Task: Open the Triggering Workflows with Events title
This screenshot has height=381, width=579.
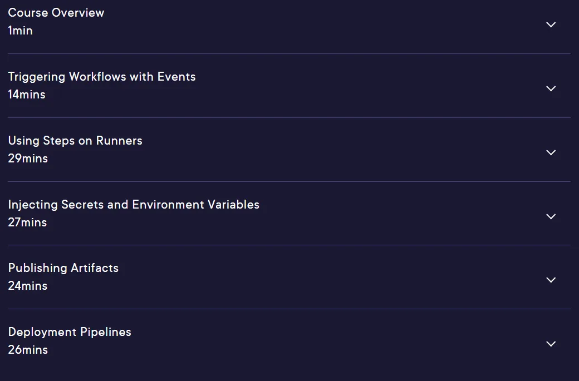Action: (102, 77)
